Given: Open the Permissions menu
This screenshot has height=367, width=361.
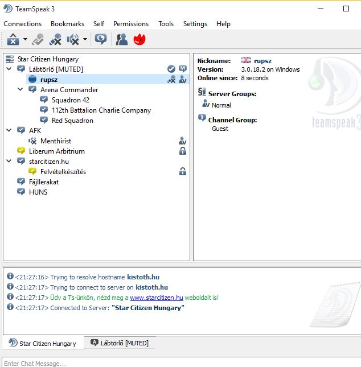Looking at the screenshot, I should 131,24.
